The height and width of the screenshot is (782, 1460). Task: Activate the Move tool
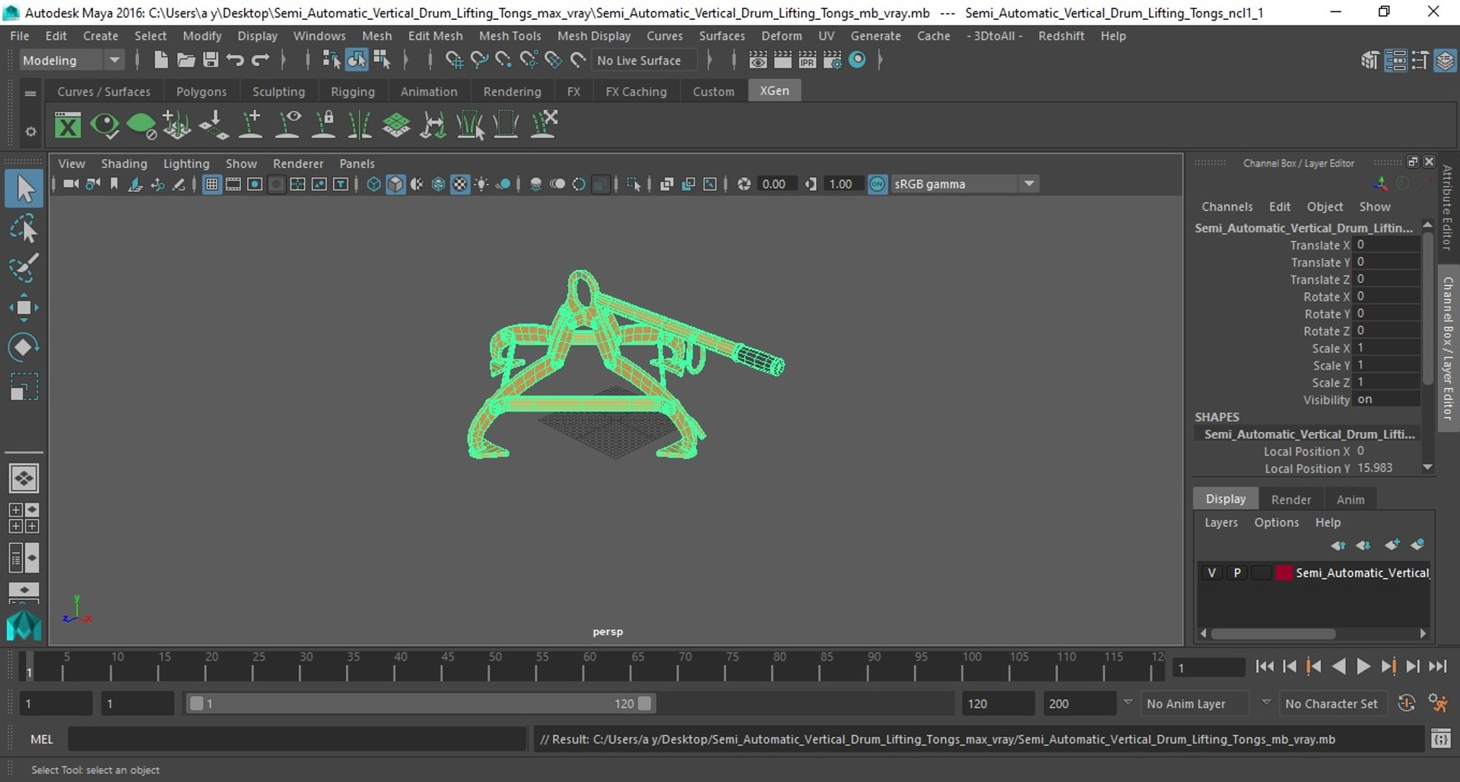[24, 307]
